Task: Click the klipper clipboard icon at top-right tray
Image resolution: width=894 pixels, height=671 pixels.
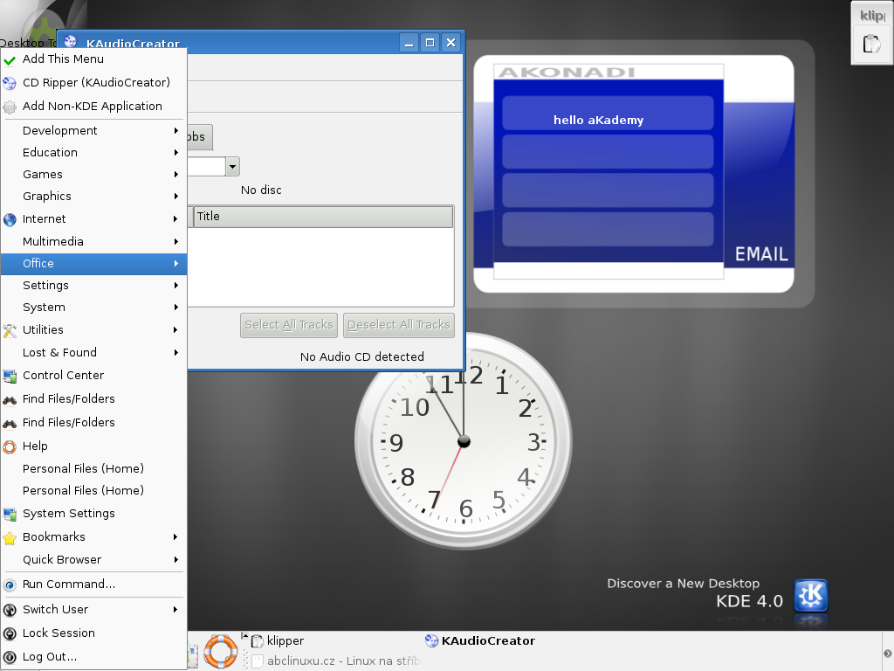Action: point(871,44)
